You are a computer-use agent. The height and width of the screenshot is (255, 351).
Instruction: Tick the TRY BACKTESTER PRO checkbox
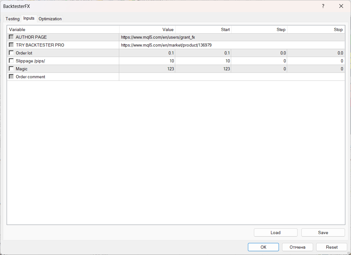point(11,45)
